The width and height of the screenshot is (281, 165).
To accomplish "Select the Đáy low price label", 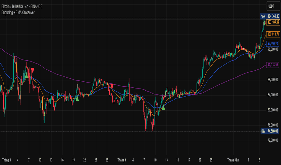I will tap(263, 131).
